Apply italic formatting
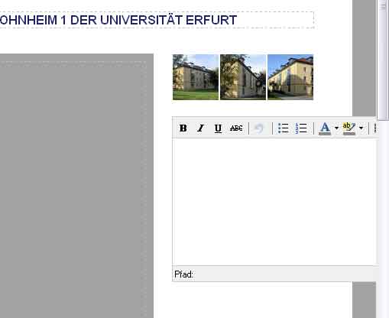Screen dimensions: 389x318 click(x=201, y=128)
